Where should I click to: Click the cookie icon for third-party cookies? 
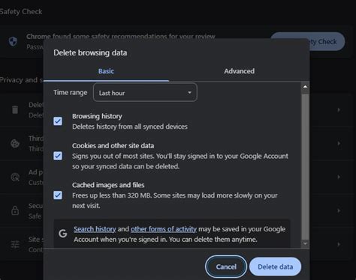(15, 144)
